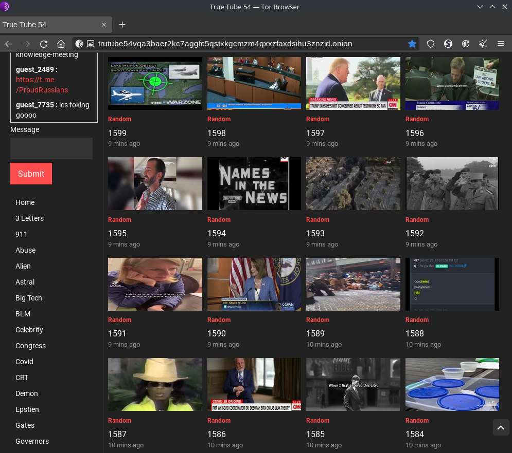This screenshot has width=512, height=453.
Task: Select the True Tube 54 tab
Action: (x=56, y=25)
